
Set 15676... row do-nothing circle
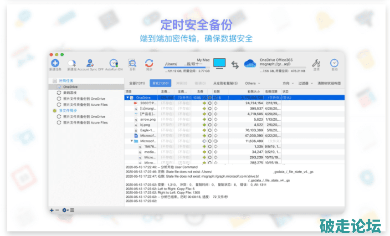coord(210,146)
